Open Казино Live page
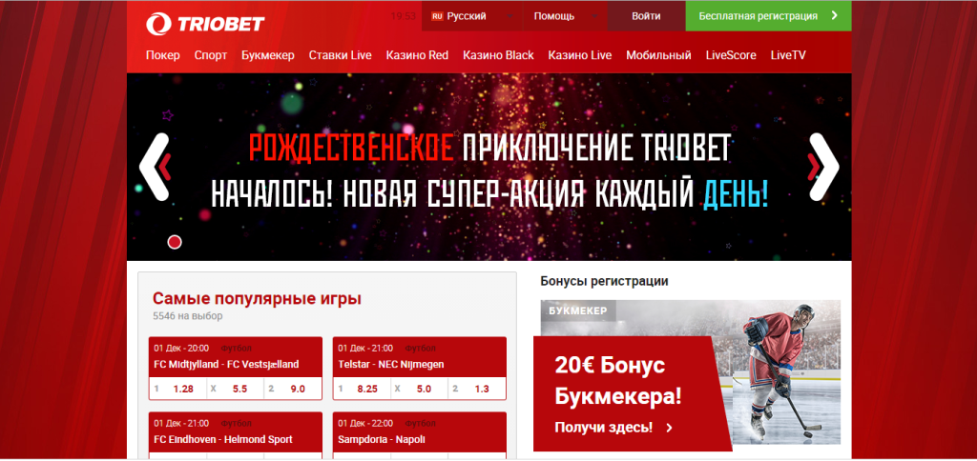This screenshot has width=977, height=461. pos(580,55)
